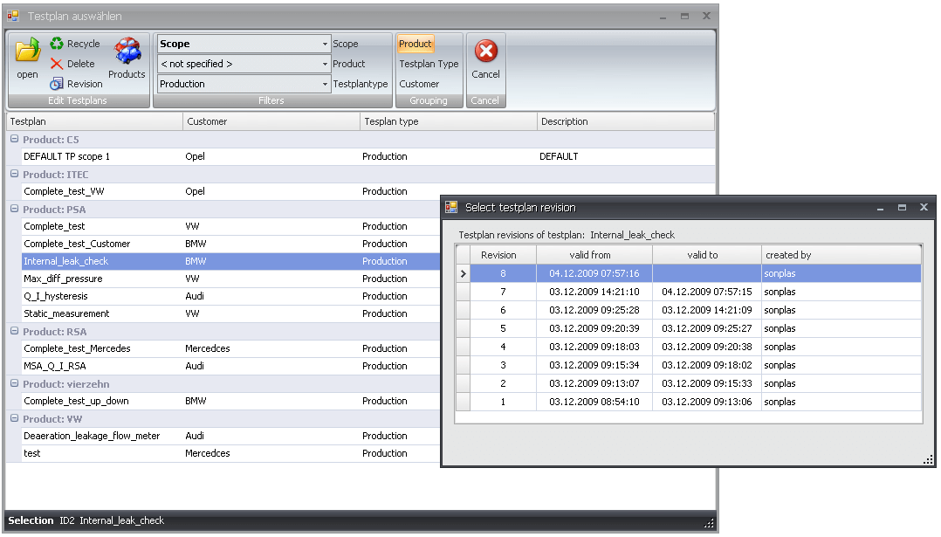Viewport: 941px width, 537px height.
Task: Open the Scope filter dropdown
Action: pos(325,44)
